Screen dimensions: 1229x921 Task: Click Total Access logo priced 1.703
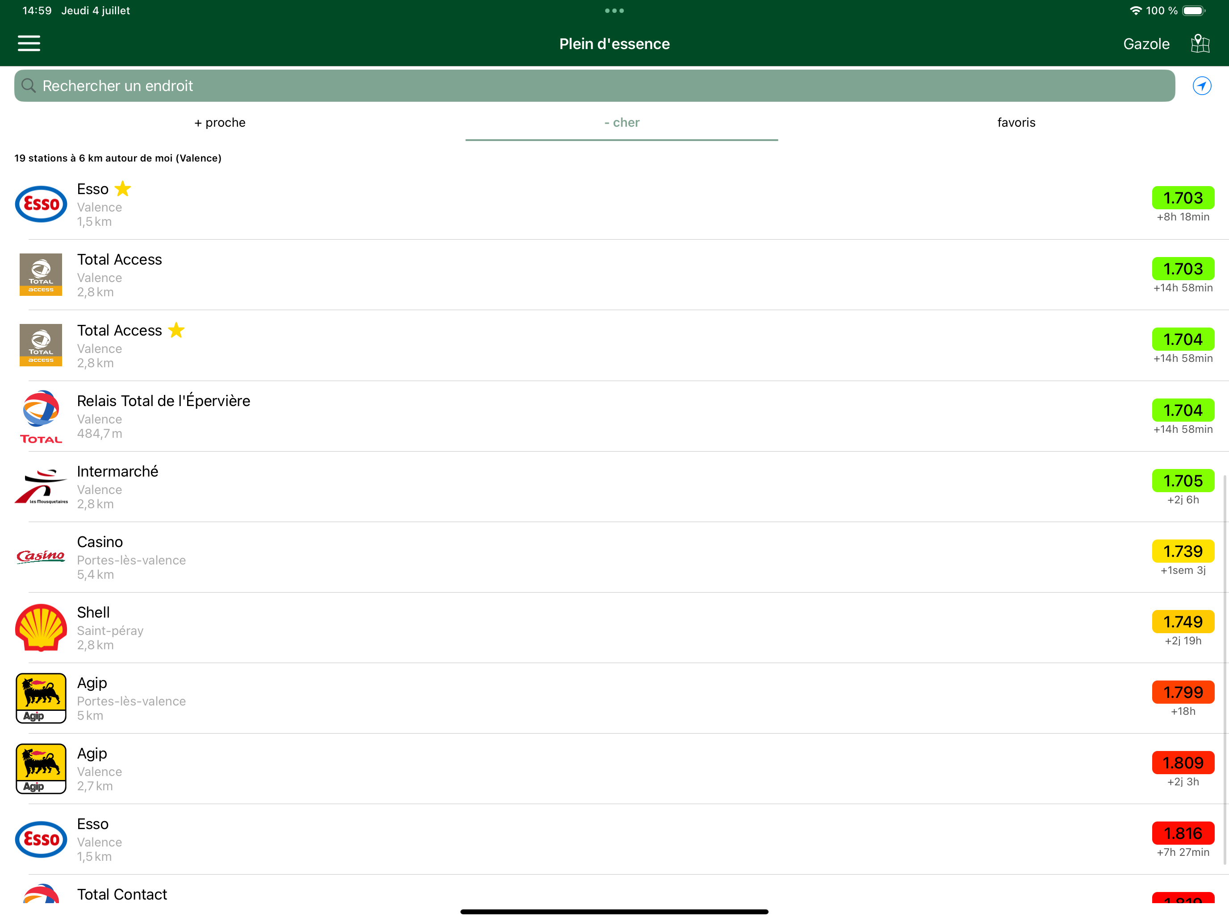41,275
